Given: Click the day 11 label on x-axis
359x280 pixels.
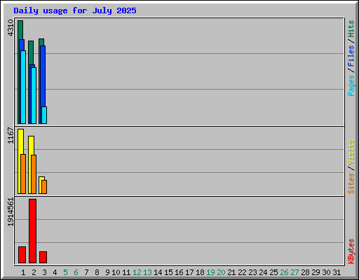Looking at the screenshot, I should coord(126,272).
